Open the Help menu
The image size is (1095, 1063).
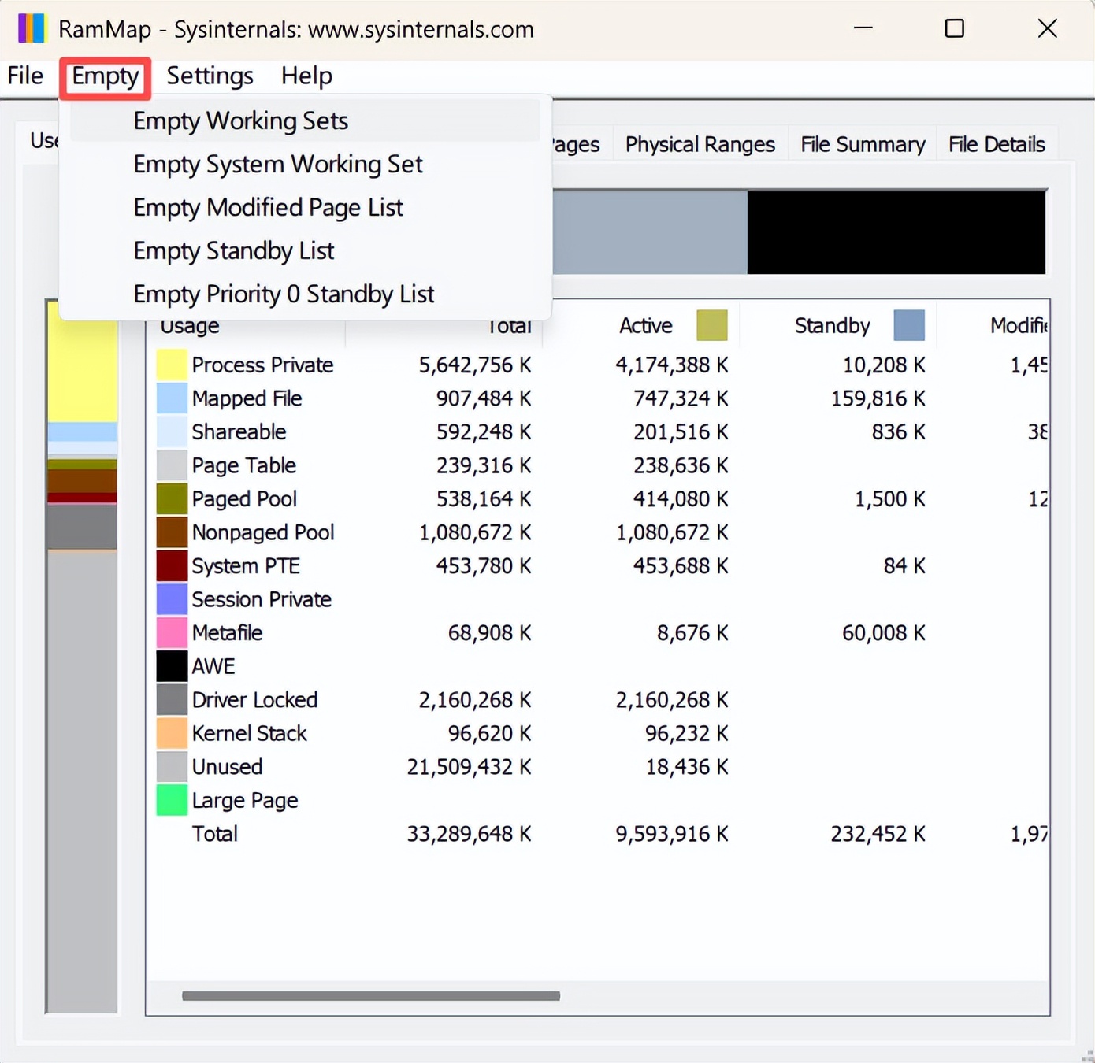pyautogui.click(x=306, y=76)
